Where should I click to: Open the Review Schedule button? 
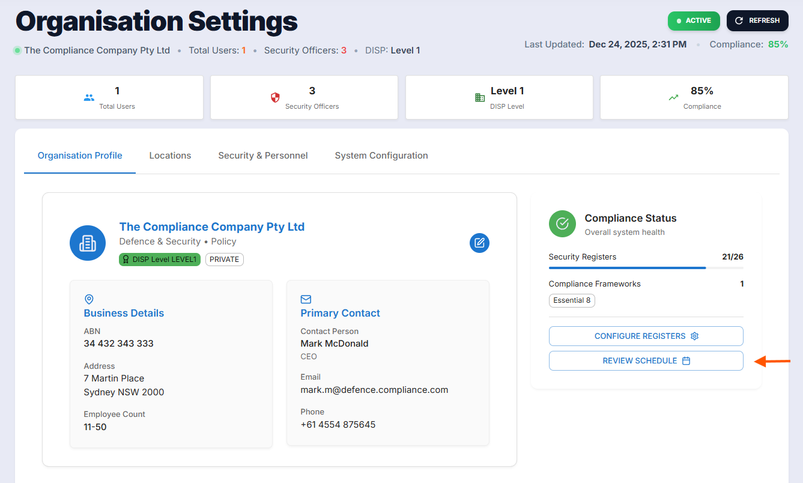646,360
